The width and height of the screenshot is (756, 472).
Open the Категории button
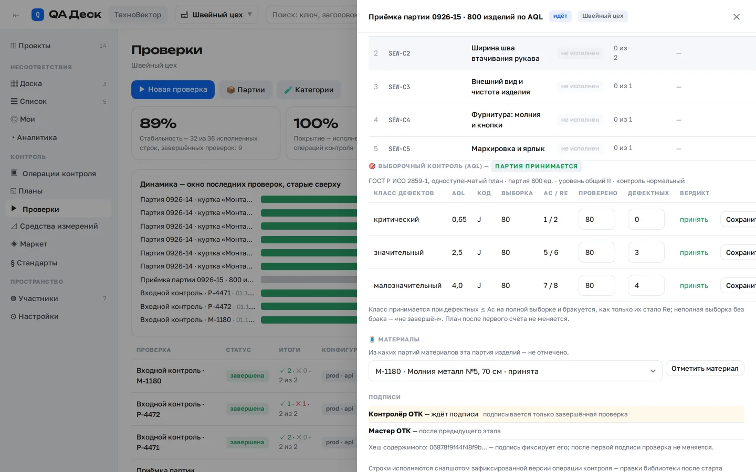(x=309, y=90)
